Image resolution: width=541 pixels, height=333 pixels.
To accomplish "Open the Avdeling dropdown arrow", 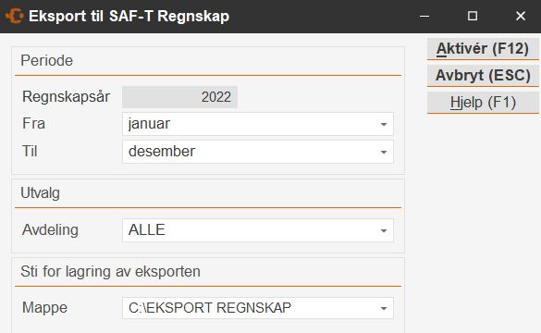I will tap(383, 230).
